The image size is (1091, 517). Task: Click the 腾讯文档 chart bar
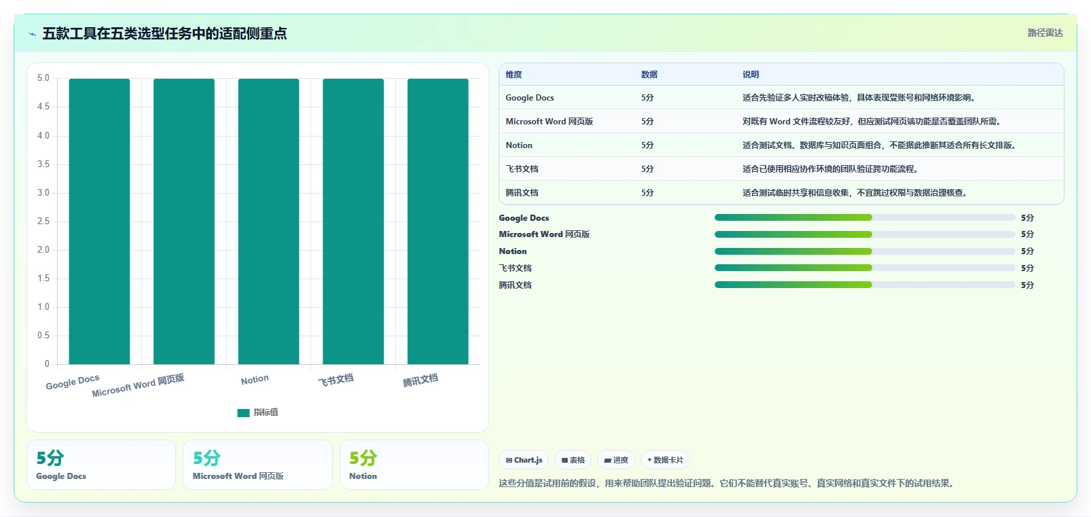[x=438, y=221]
